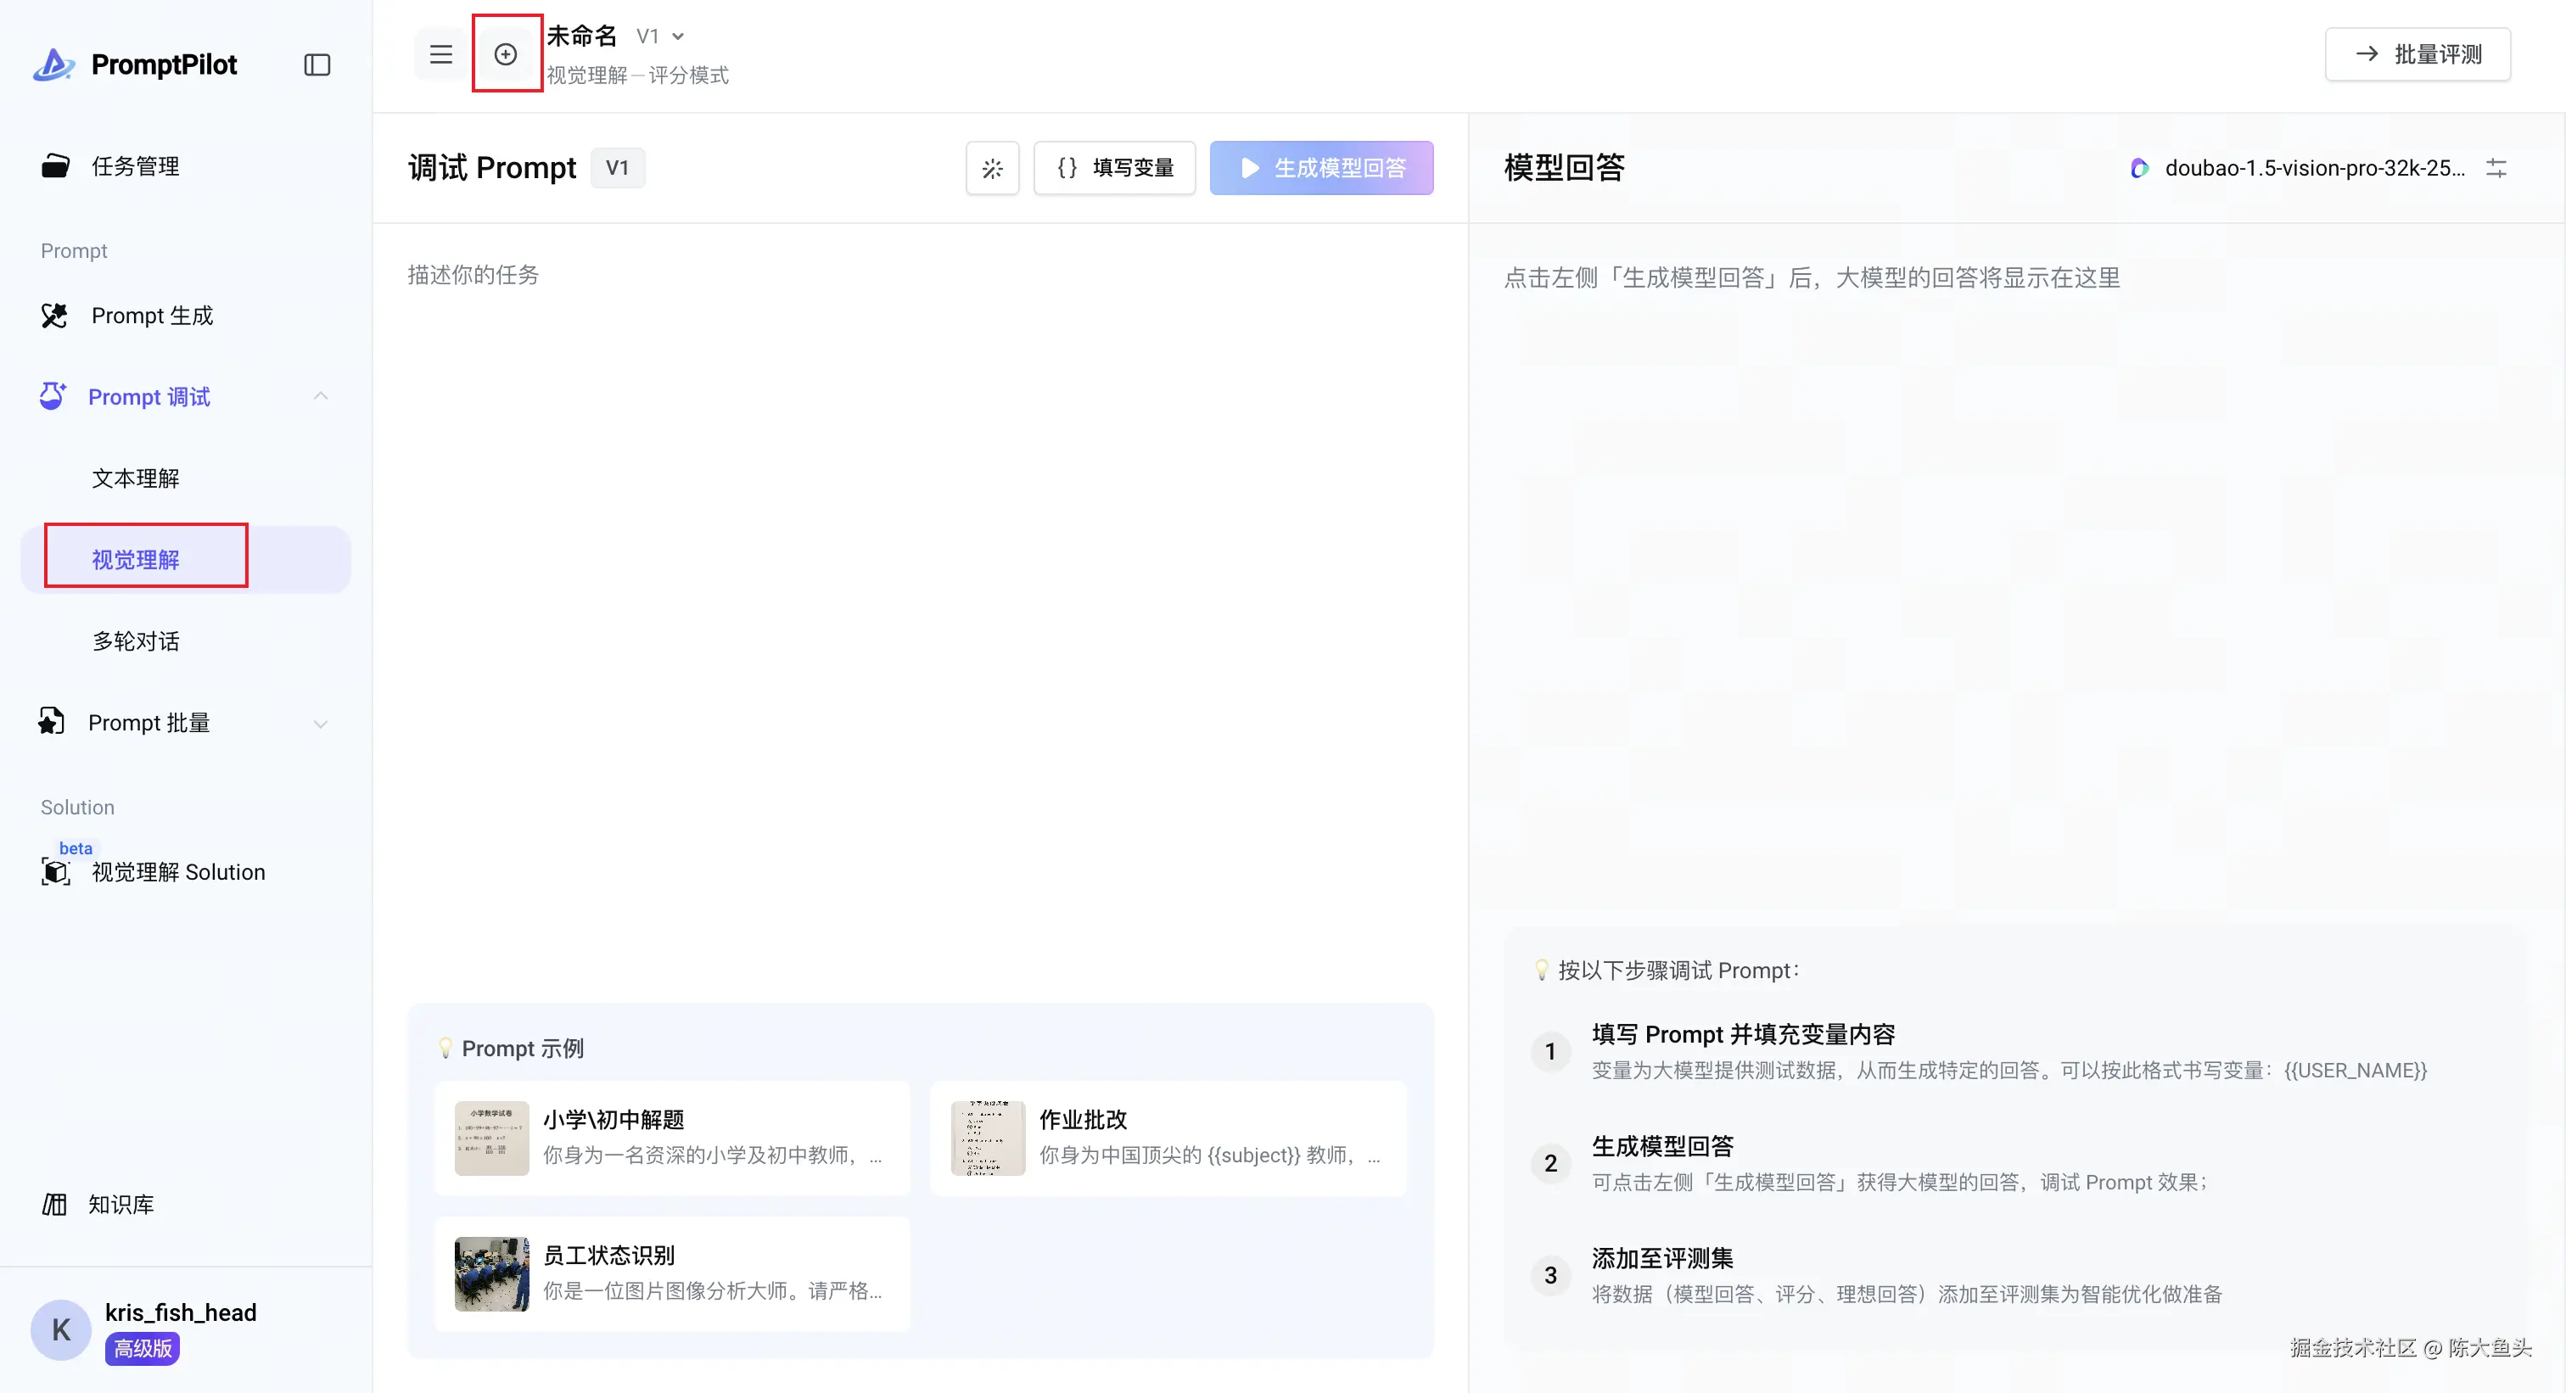
Task: Select the 员工状态识别 example thumbnail
Action: point(492,1273)
